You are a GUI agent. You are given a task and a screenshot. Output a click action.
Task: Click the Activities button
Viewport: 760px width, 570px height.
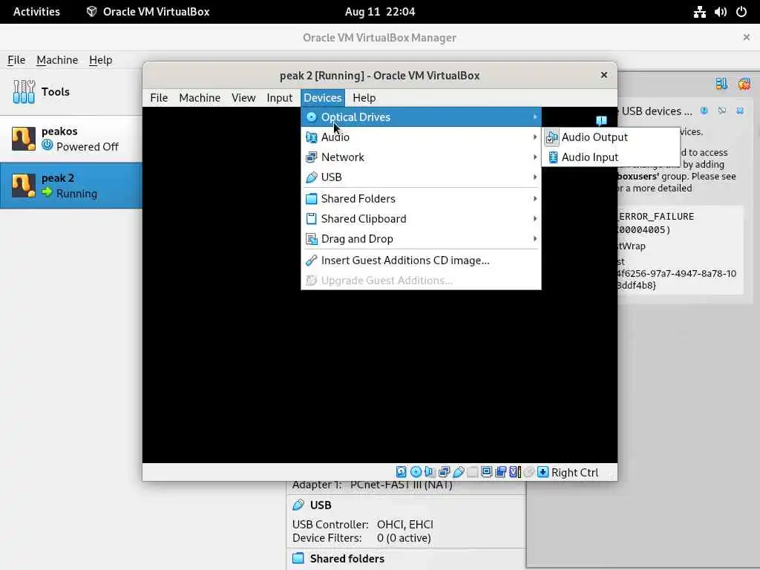tap(36, 12)
